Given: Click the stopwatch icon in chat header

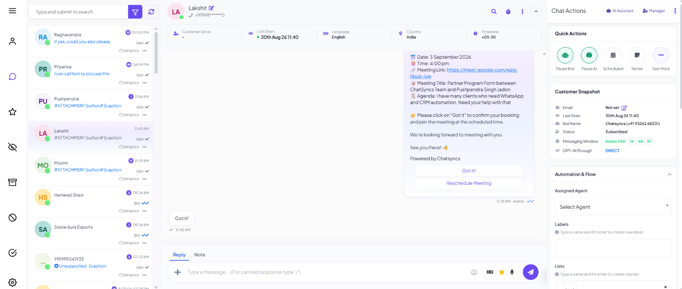Looking at the screenshot, I should (508, 11).
